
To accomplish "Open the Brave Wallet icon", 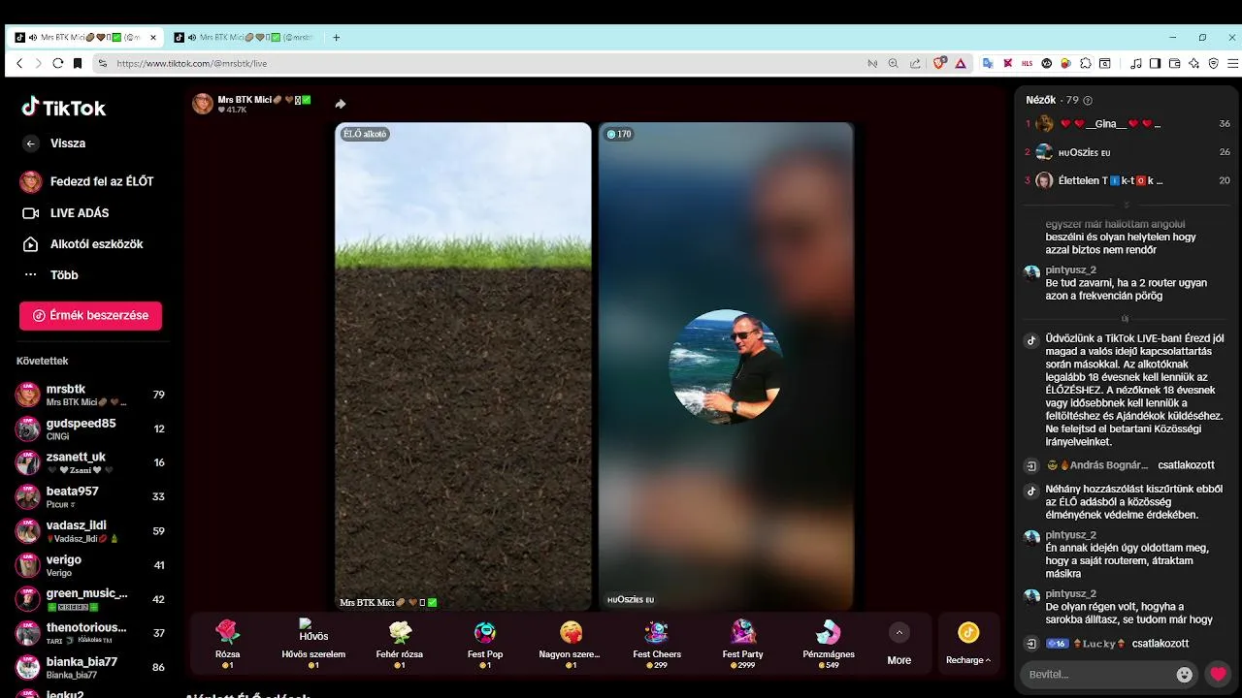I will coord(1174,63).
